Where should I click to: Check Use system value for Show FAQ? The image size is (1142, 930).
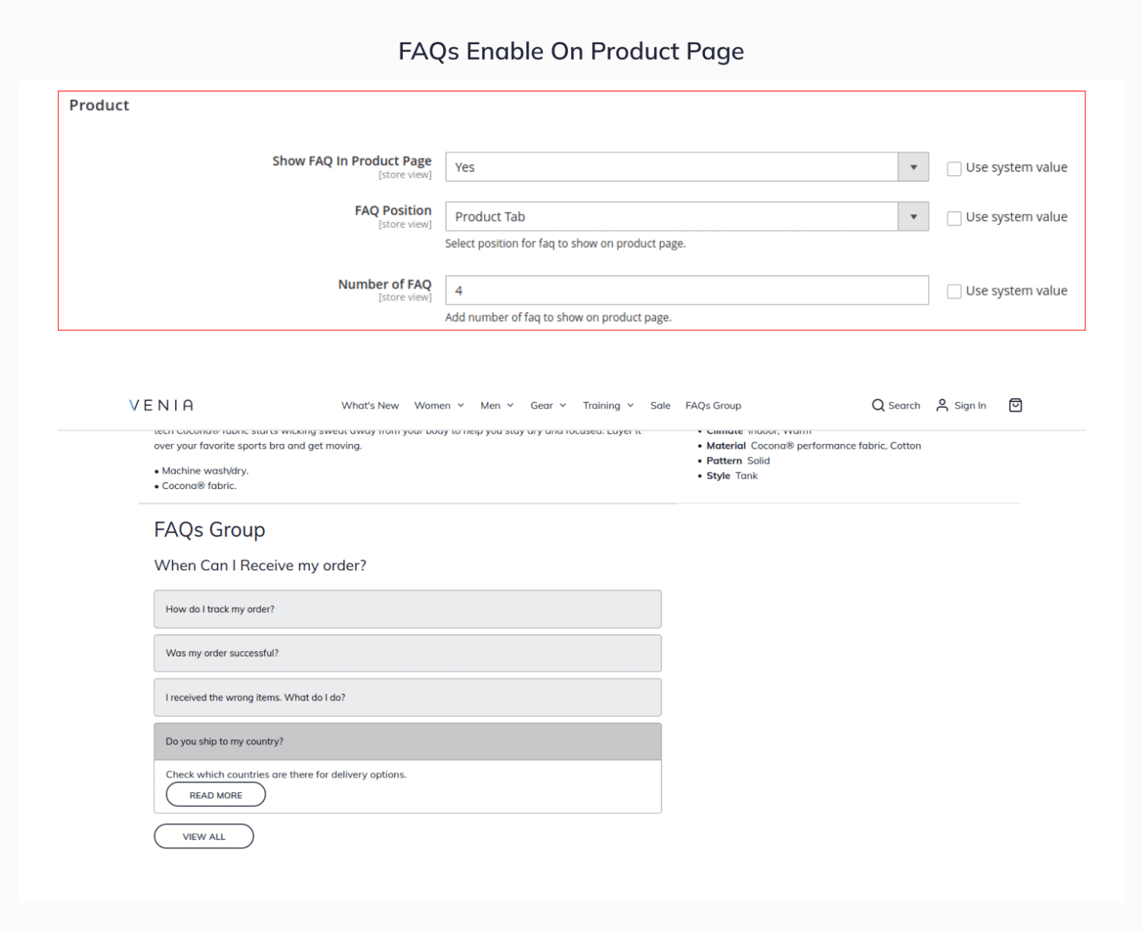click(955, 168)
